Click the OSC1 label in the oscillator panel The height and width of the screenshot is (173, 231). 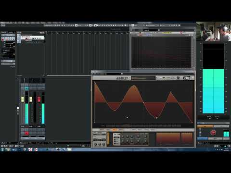pos(116,134)
